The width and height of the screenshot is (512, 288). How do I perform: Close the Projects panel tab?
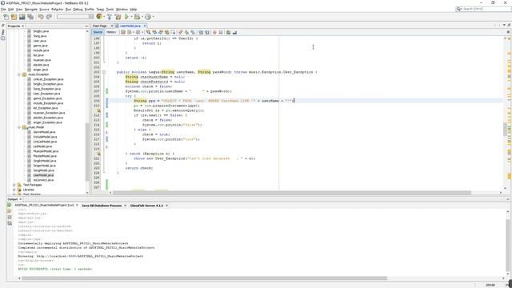22,26
